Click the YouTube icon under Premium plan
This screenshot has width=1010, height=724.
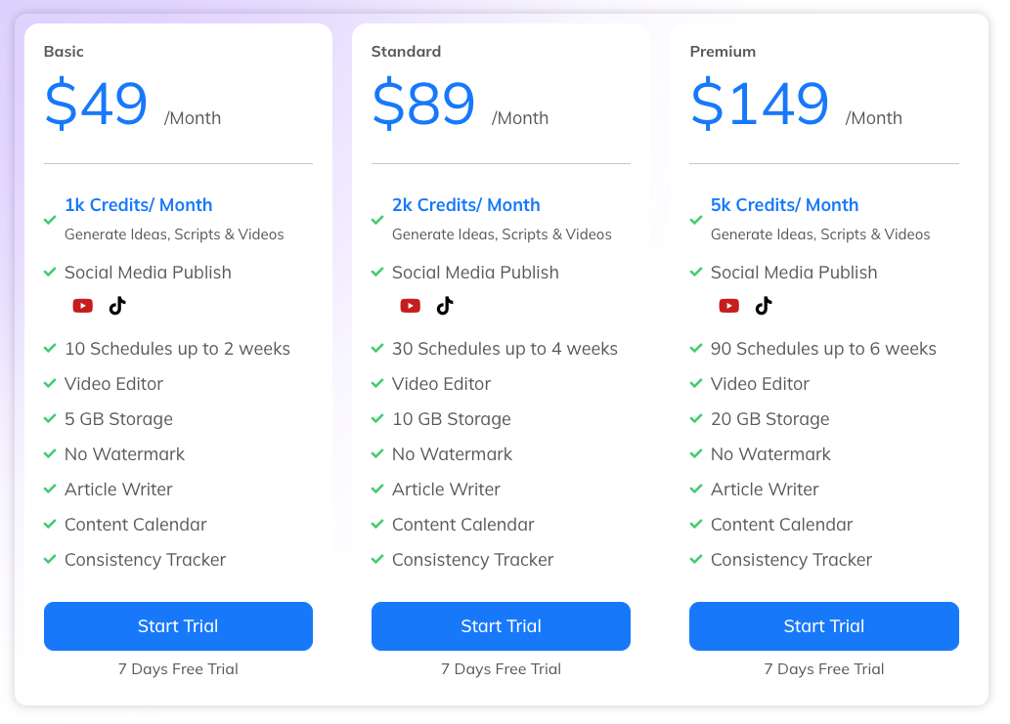pyautogui.click(x=729, y=305)
